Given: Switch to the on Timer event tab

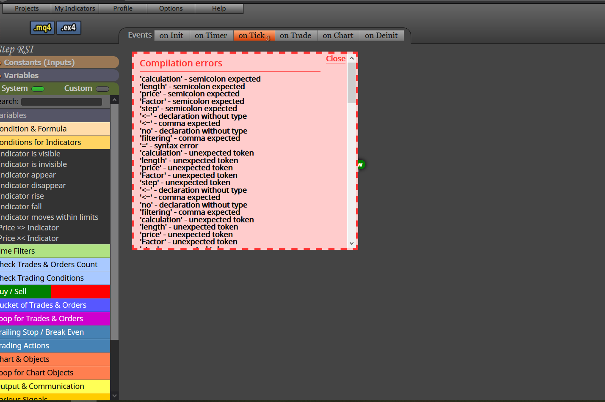Looking at the screenshot, I should point(211,36).
